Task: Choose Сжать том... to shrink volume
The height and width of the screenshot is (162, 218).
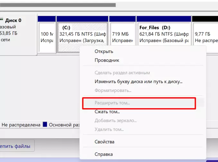Action: [x=107, y=112]
